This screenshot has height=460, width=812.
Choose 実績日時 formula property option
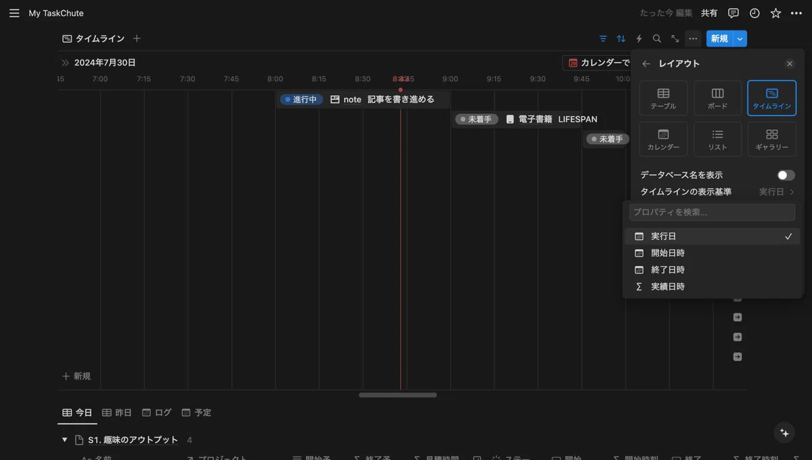point(713,286)
